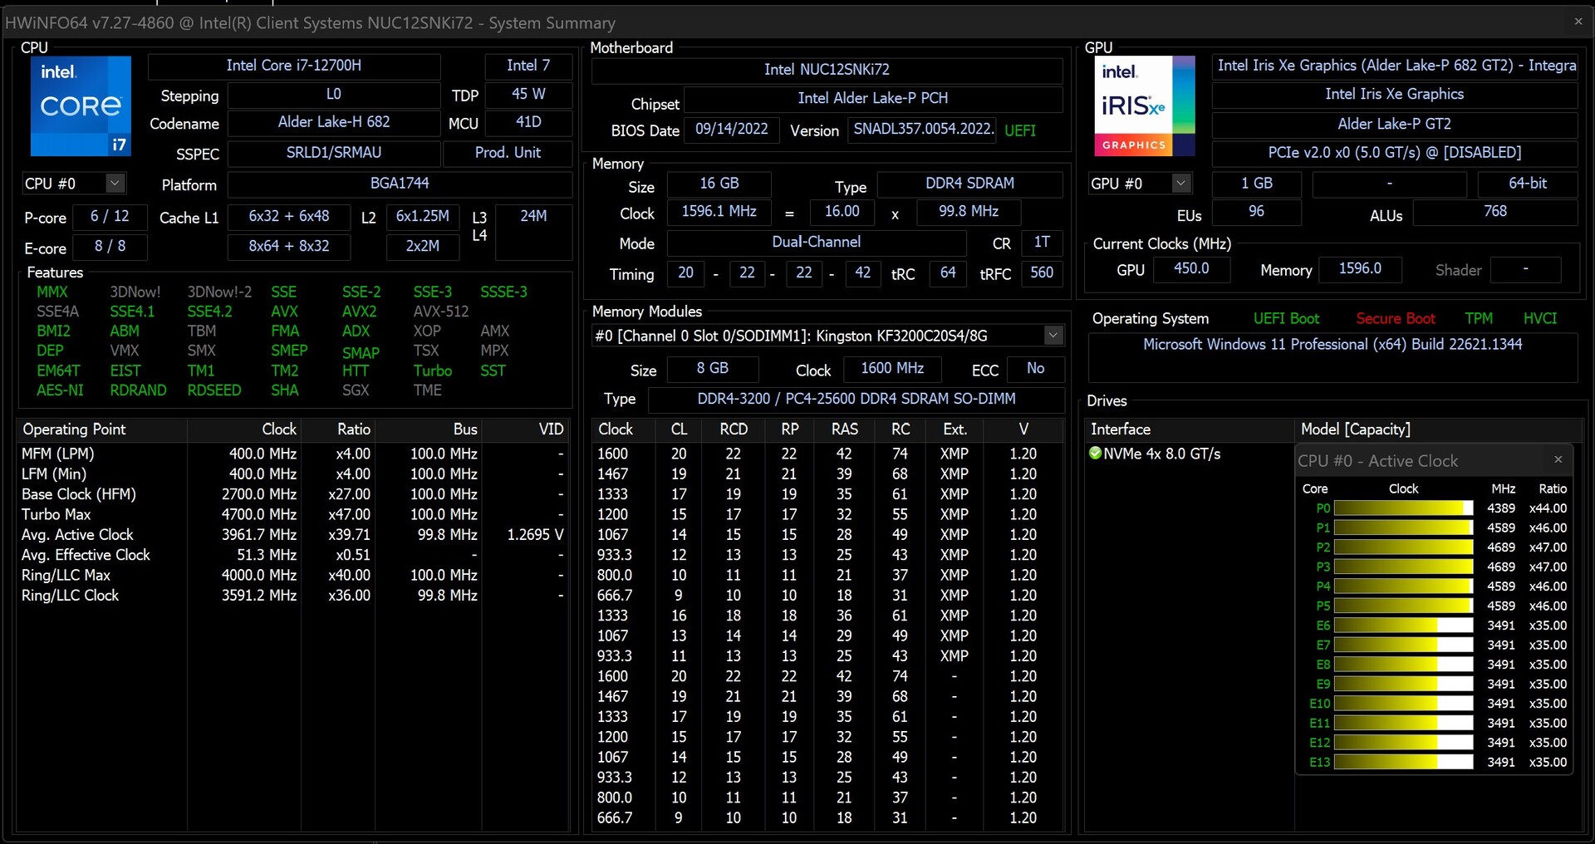Click the tRFC 560 timing field
This screenshot has height=844, width=1595.
[1042, 273]
